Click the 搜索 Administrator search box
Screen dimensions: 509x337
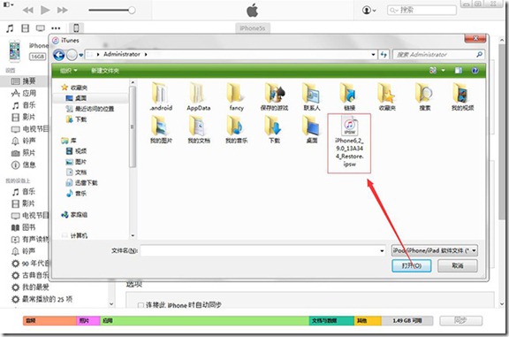click(x=438, y=55)
